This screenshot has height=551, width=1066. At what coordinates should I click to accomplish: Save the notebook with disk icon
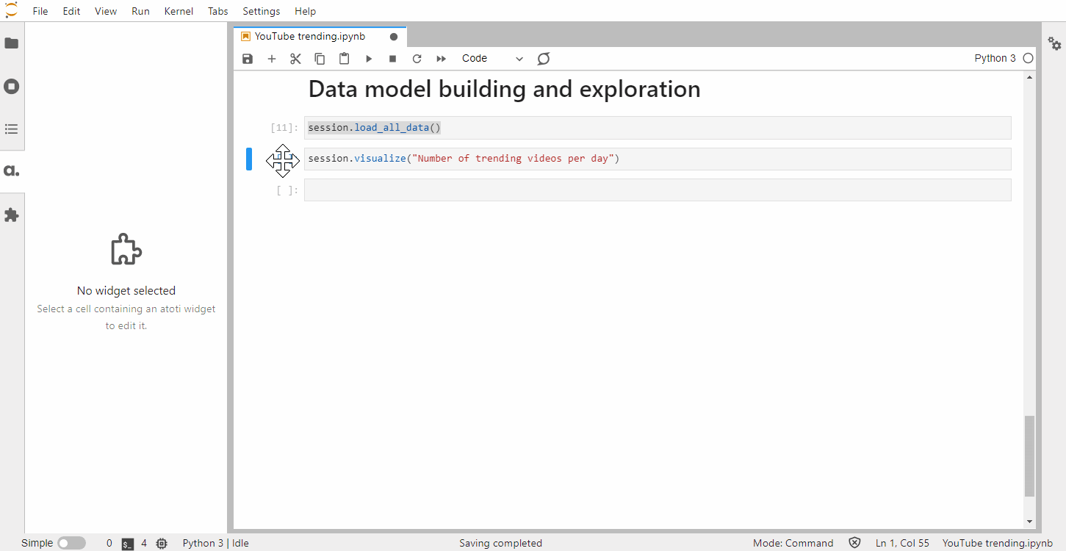tap(248, 59)
